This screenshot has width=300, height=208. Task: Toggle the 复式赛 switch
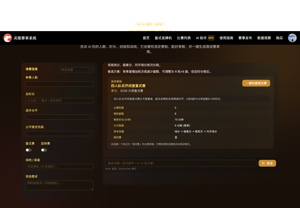tap(29, 150)
